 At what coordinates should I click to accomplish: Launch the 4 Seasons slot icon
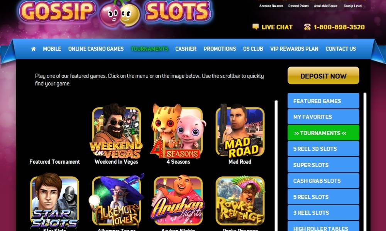click(x=178, y=131)
